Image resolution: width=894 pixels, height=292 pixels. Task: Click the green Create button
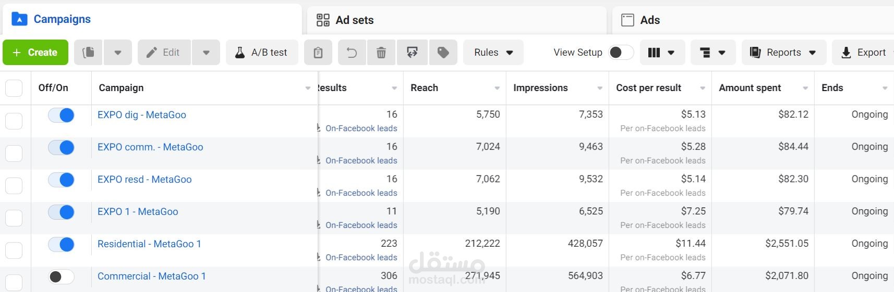(35, 53)
